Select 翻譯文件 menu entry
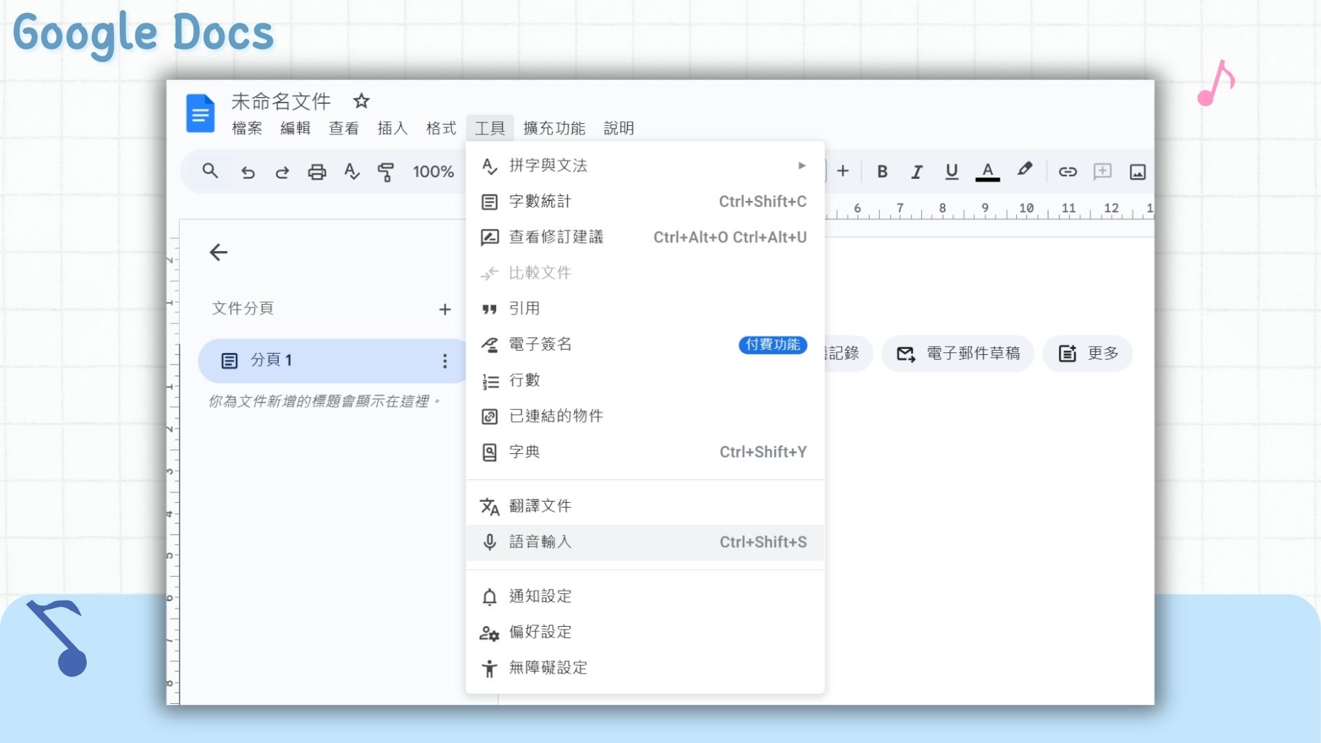The height and width of the screenshot is (743, 1321). (x=645, y=506)
